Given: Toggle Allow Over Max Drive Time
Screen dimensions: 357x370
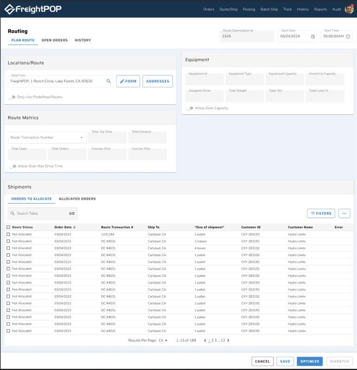Looking at the screenshot, I should pyautogui.click(x=13, y=166).
